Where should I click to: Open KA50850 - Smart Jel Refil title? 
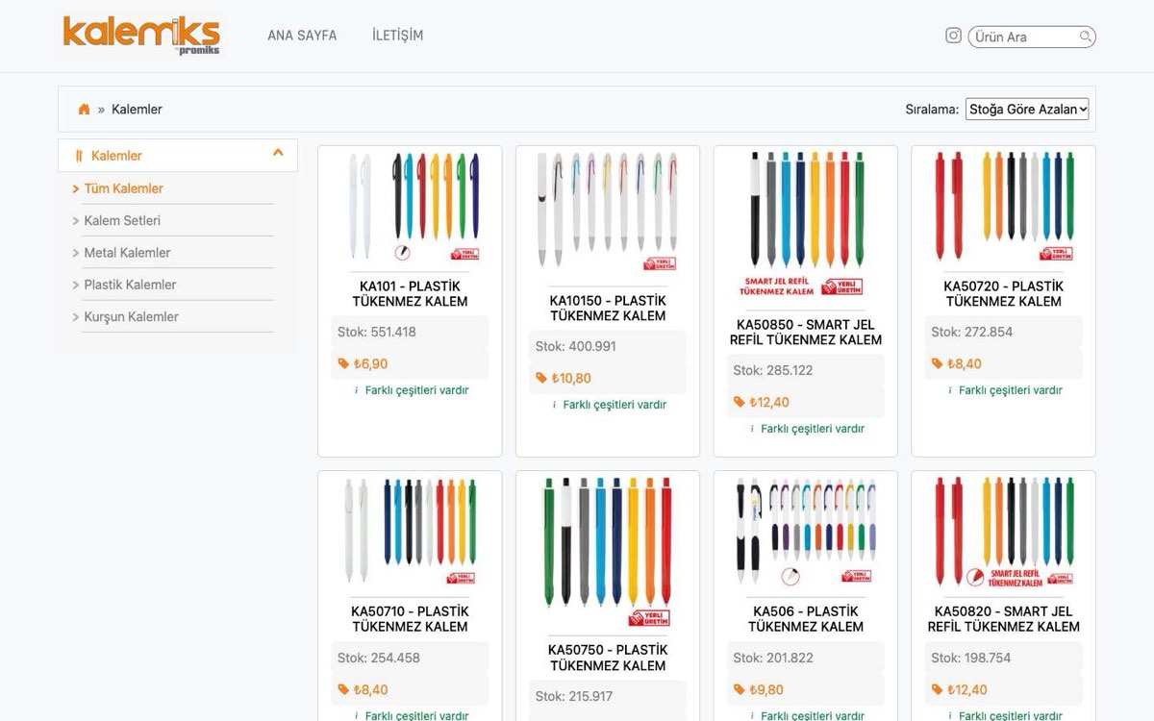[x=806, y=332]
